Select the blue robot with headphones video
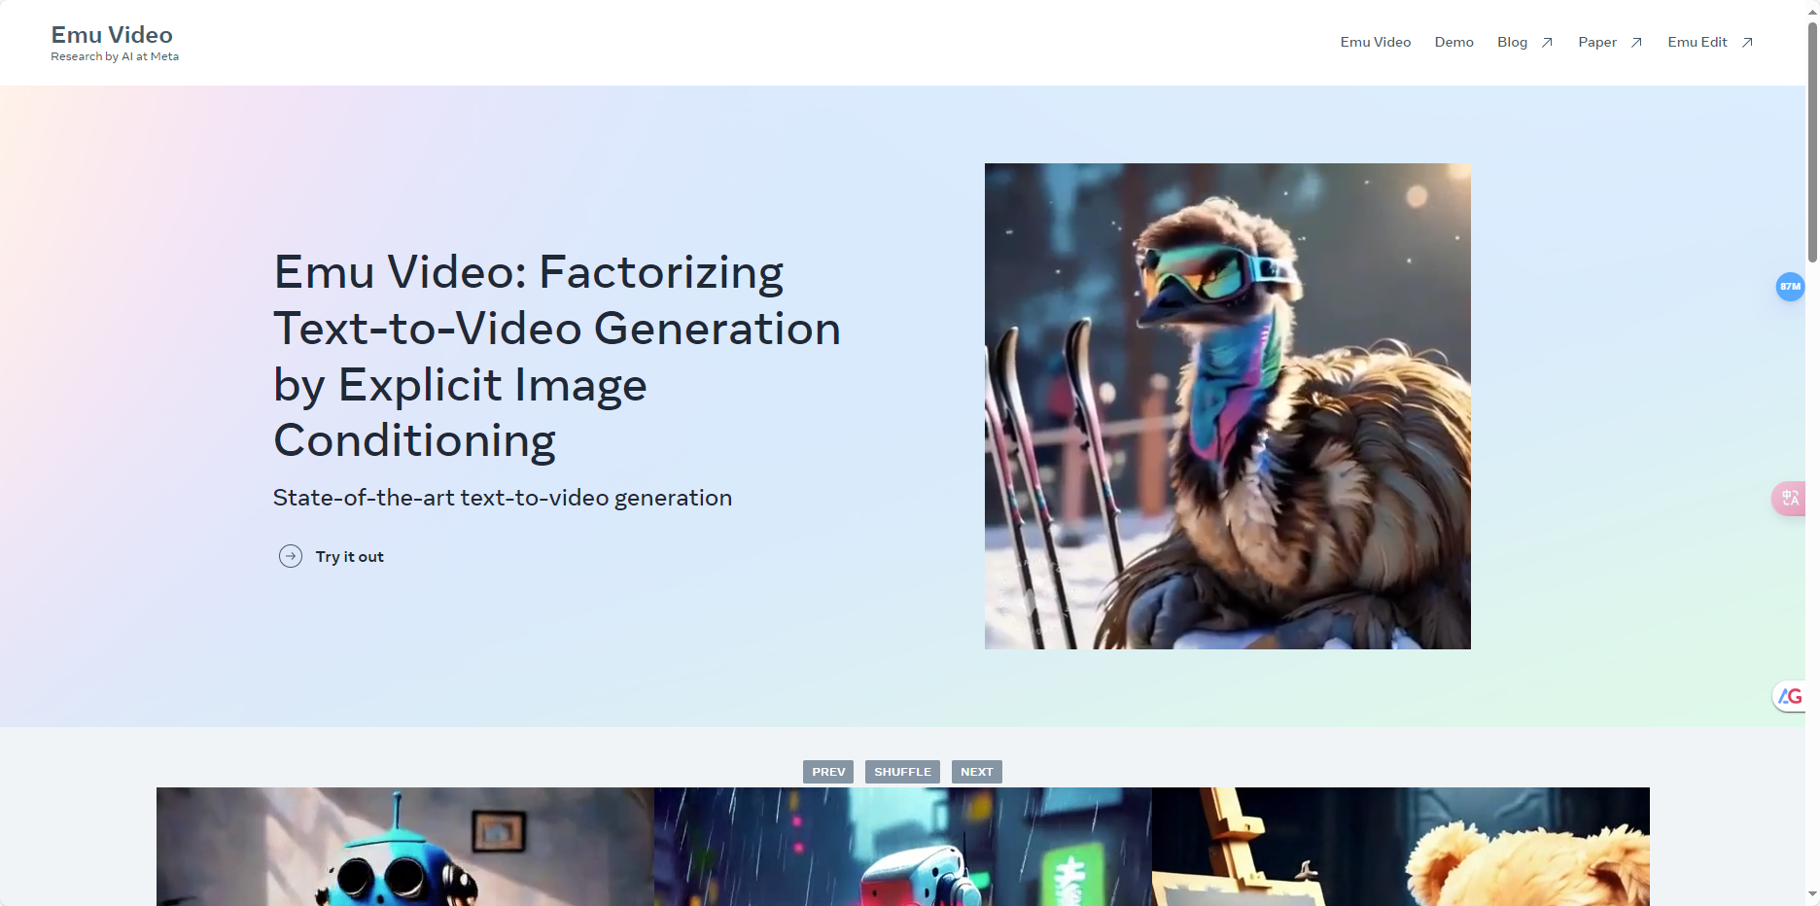This screenshot has width=1820, height=906. coord(404,846)
